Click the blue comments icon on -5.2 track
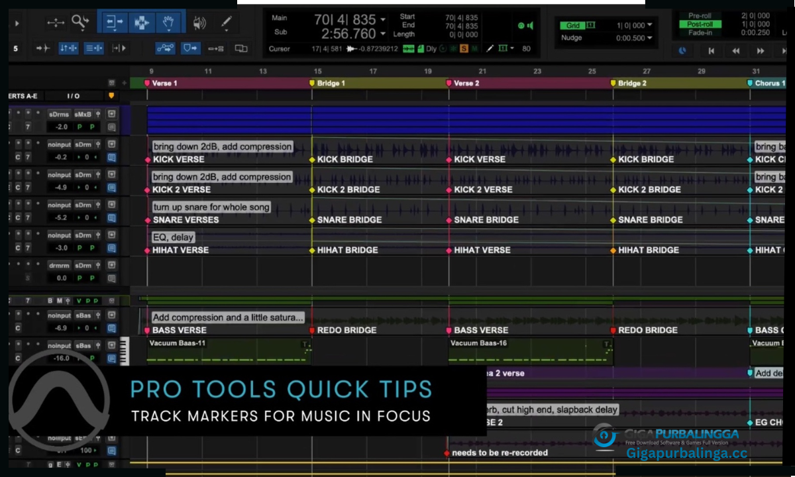Viewport: 795px width, 477px height. point(111,218)
